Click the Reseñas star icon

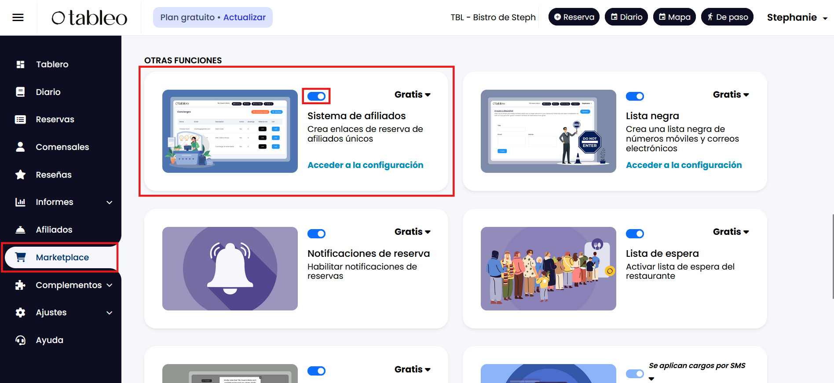click(x=20, y=175)
